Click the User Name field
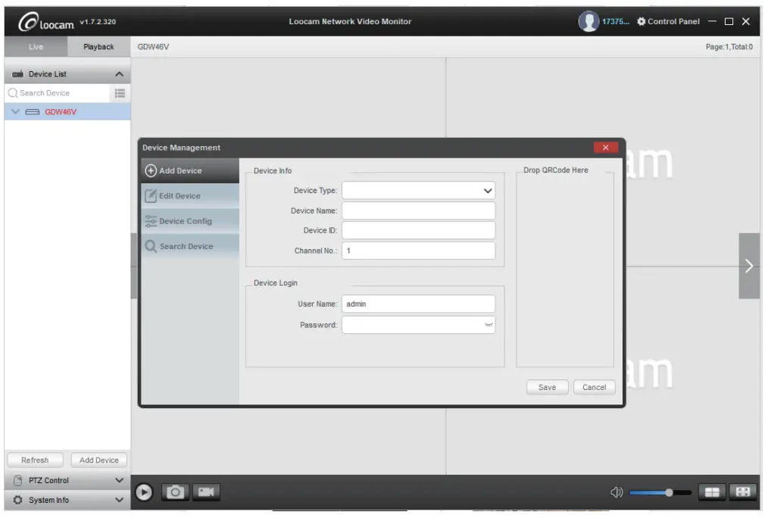This screenshot has width=768, height=518. pos(418,304)
